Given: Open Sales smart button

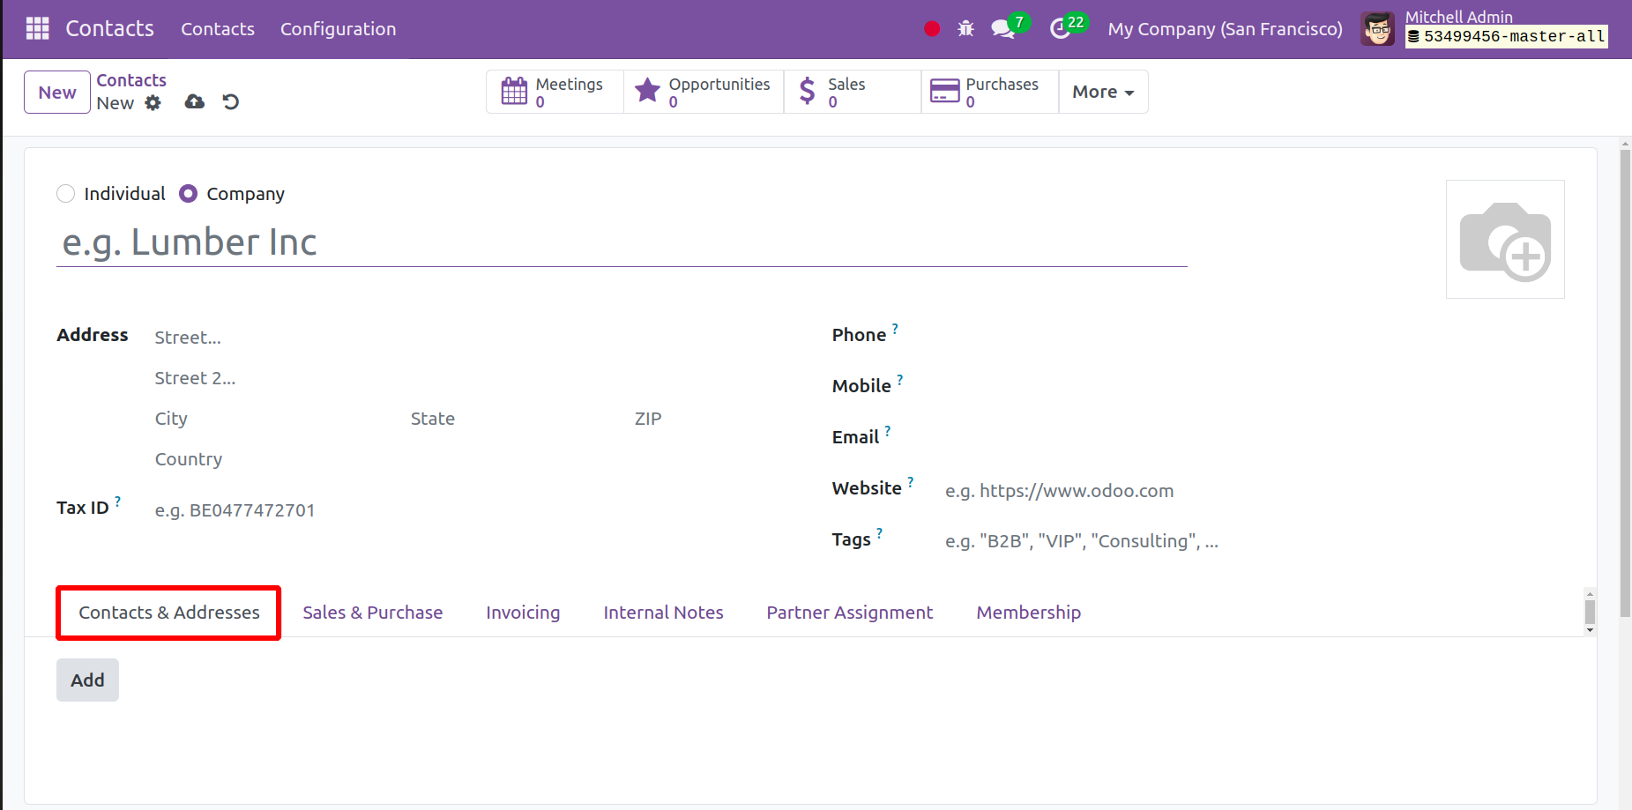Looking at the screenshot, I should [x=853, y=92].
